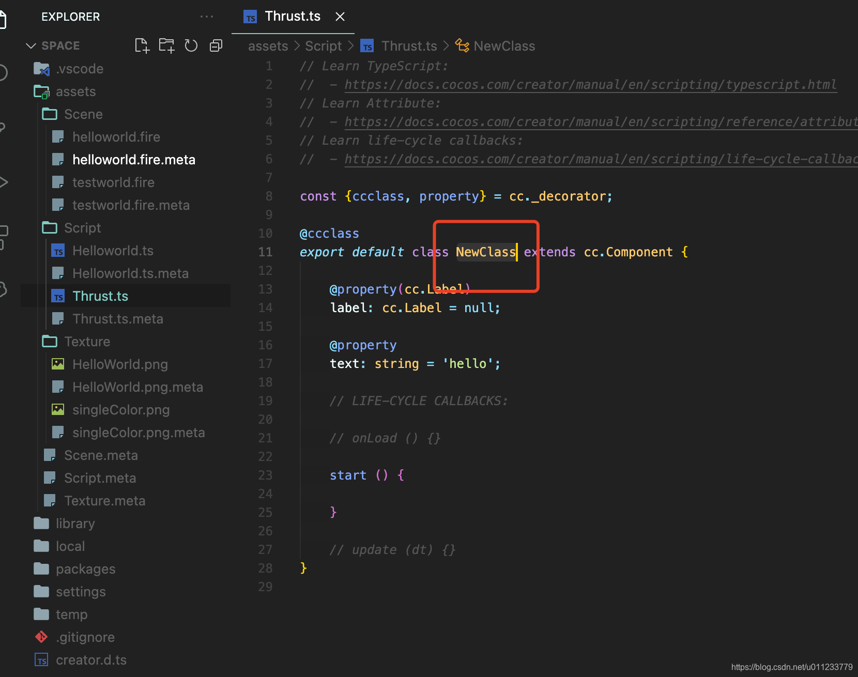Follow the life-cycle-callbacks docs link on line 6

click(601, 159)
